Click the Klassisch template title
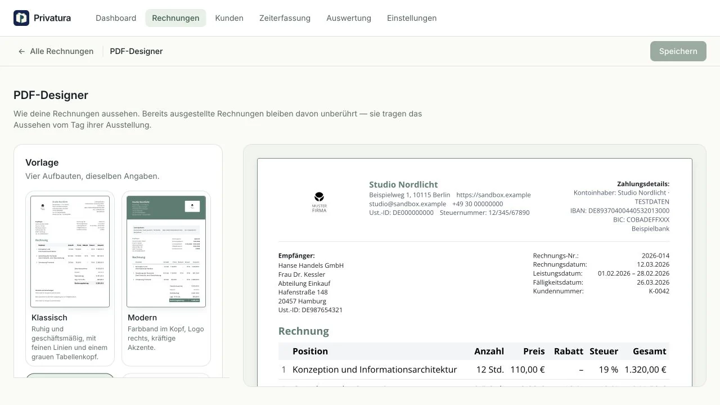This screenshot has width=720, height=405. point(49,318)
